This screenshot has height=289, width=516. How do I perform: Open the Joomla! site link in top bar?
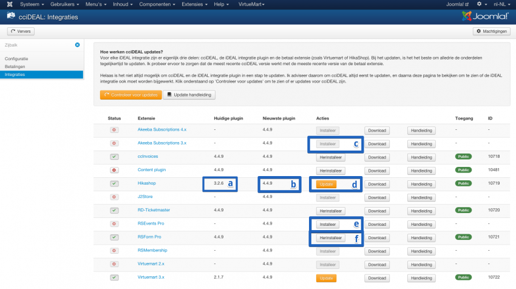[457, 4]
